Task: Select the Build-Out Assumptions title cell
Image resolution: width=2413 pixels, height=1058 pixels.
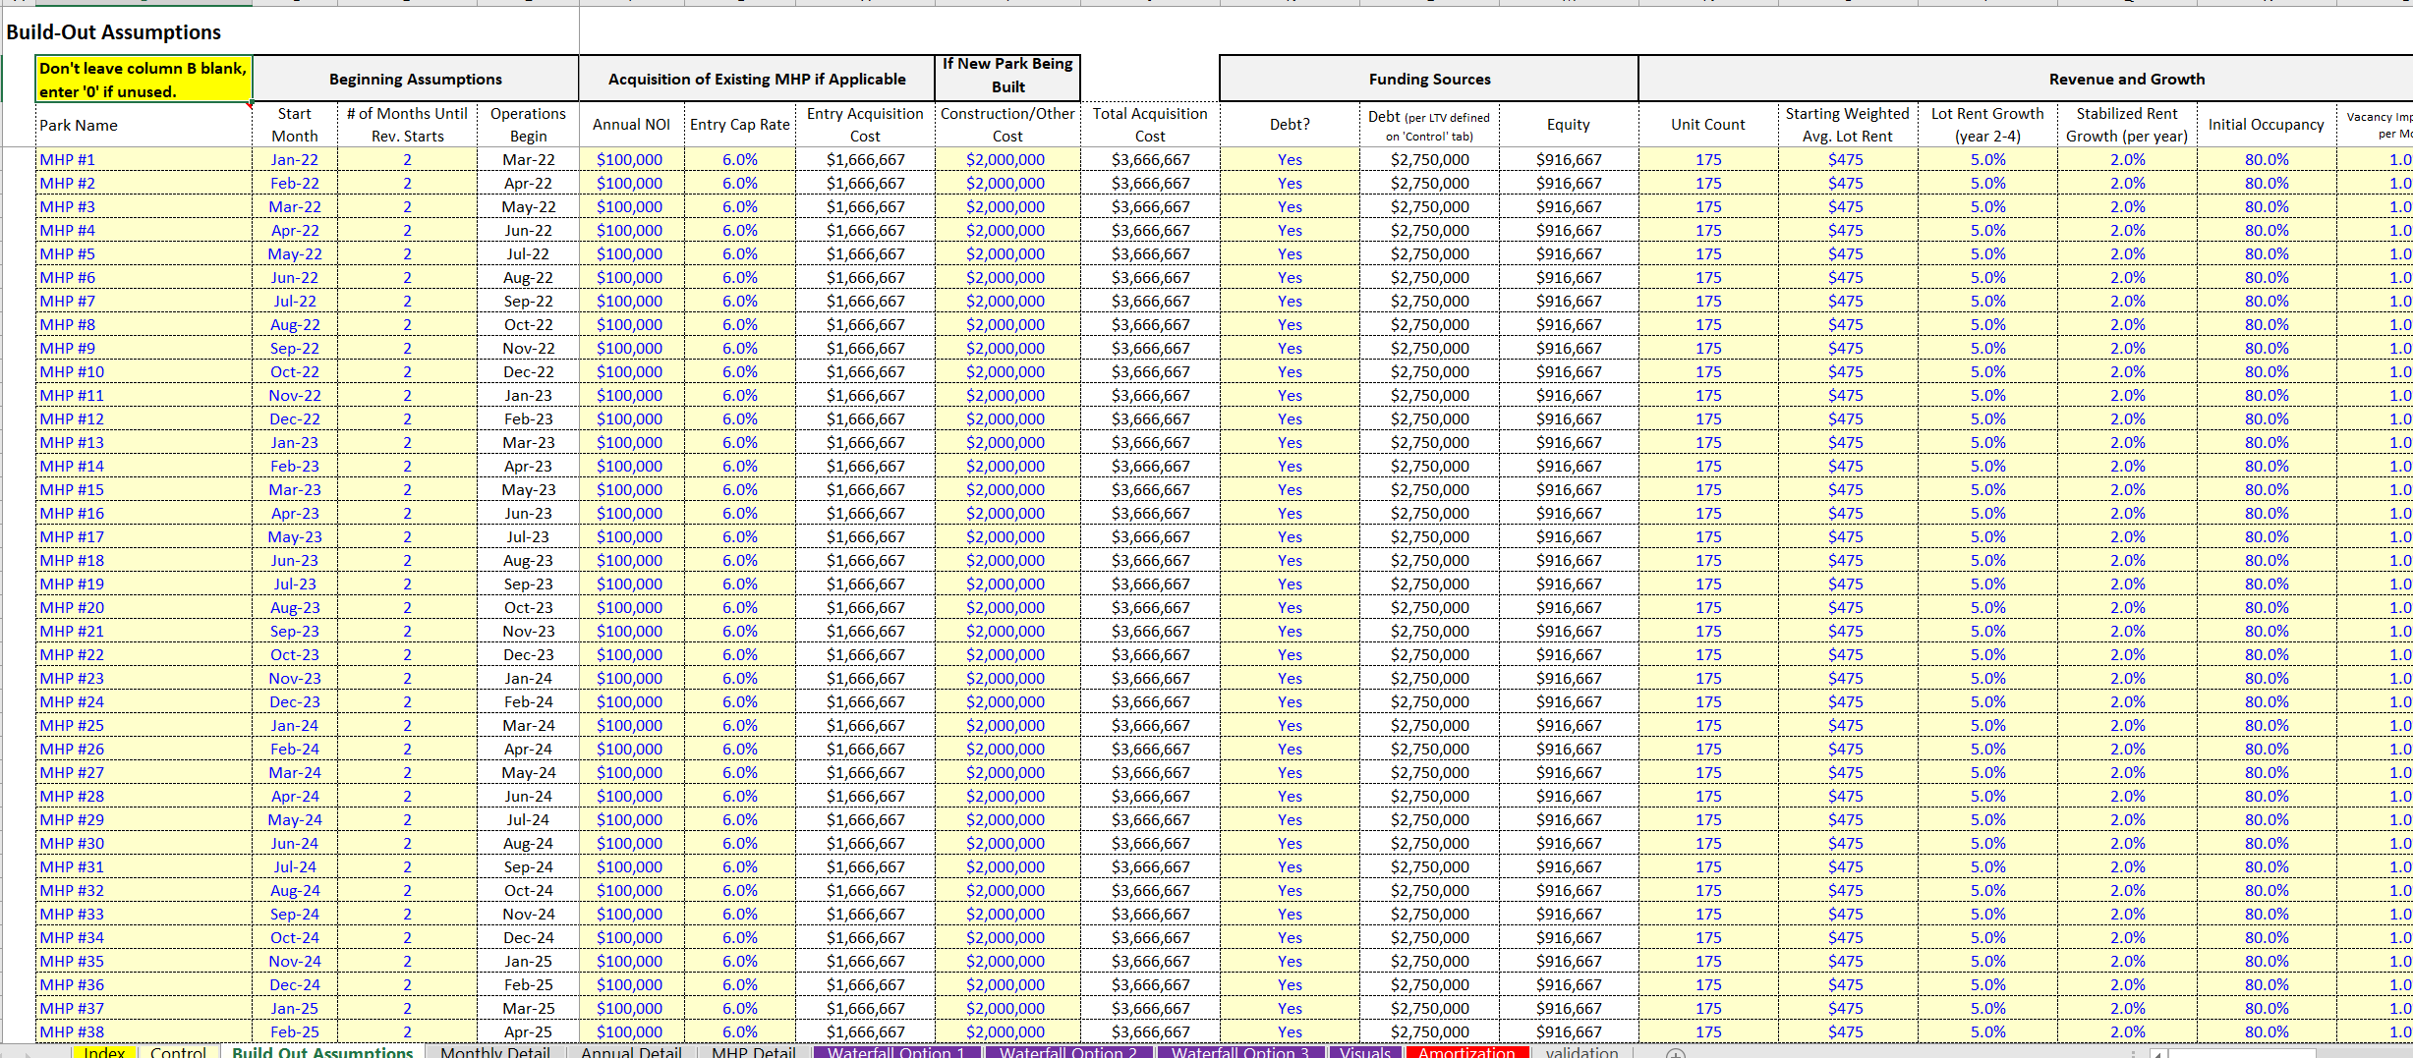Action: [114, 32]
